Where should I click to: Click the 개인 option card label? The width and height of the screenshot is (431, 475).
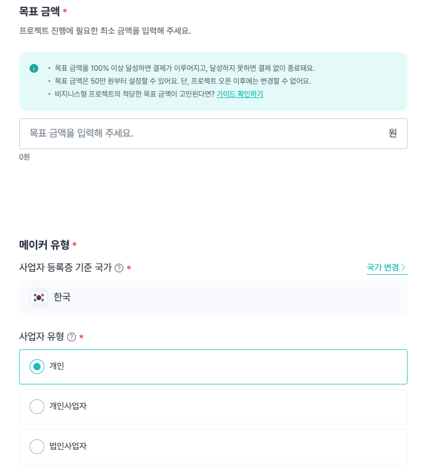tap(57, 366)
